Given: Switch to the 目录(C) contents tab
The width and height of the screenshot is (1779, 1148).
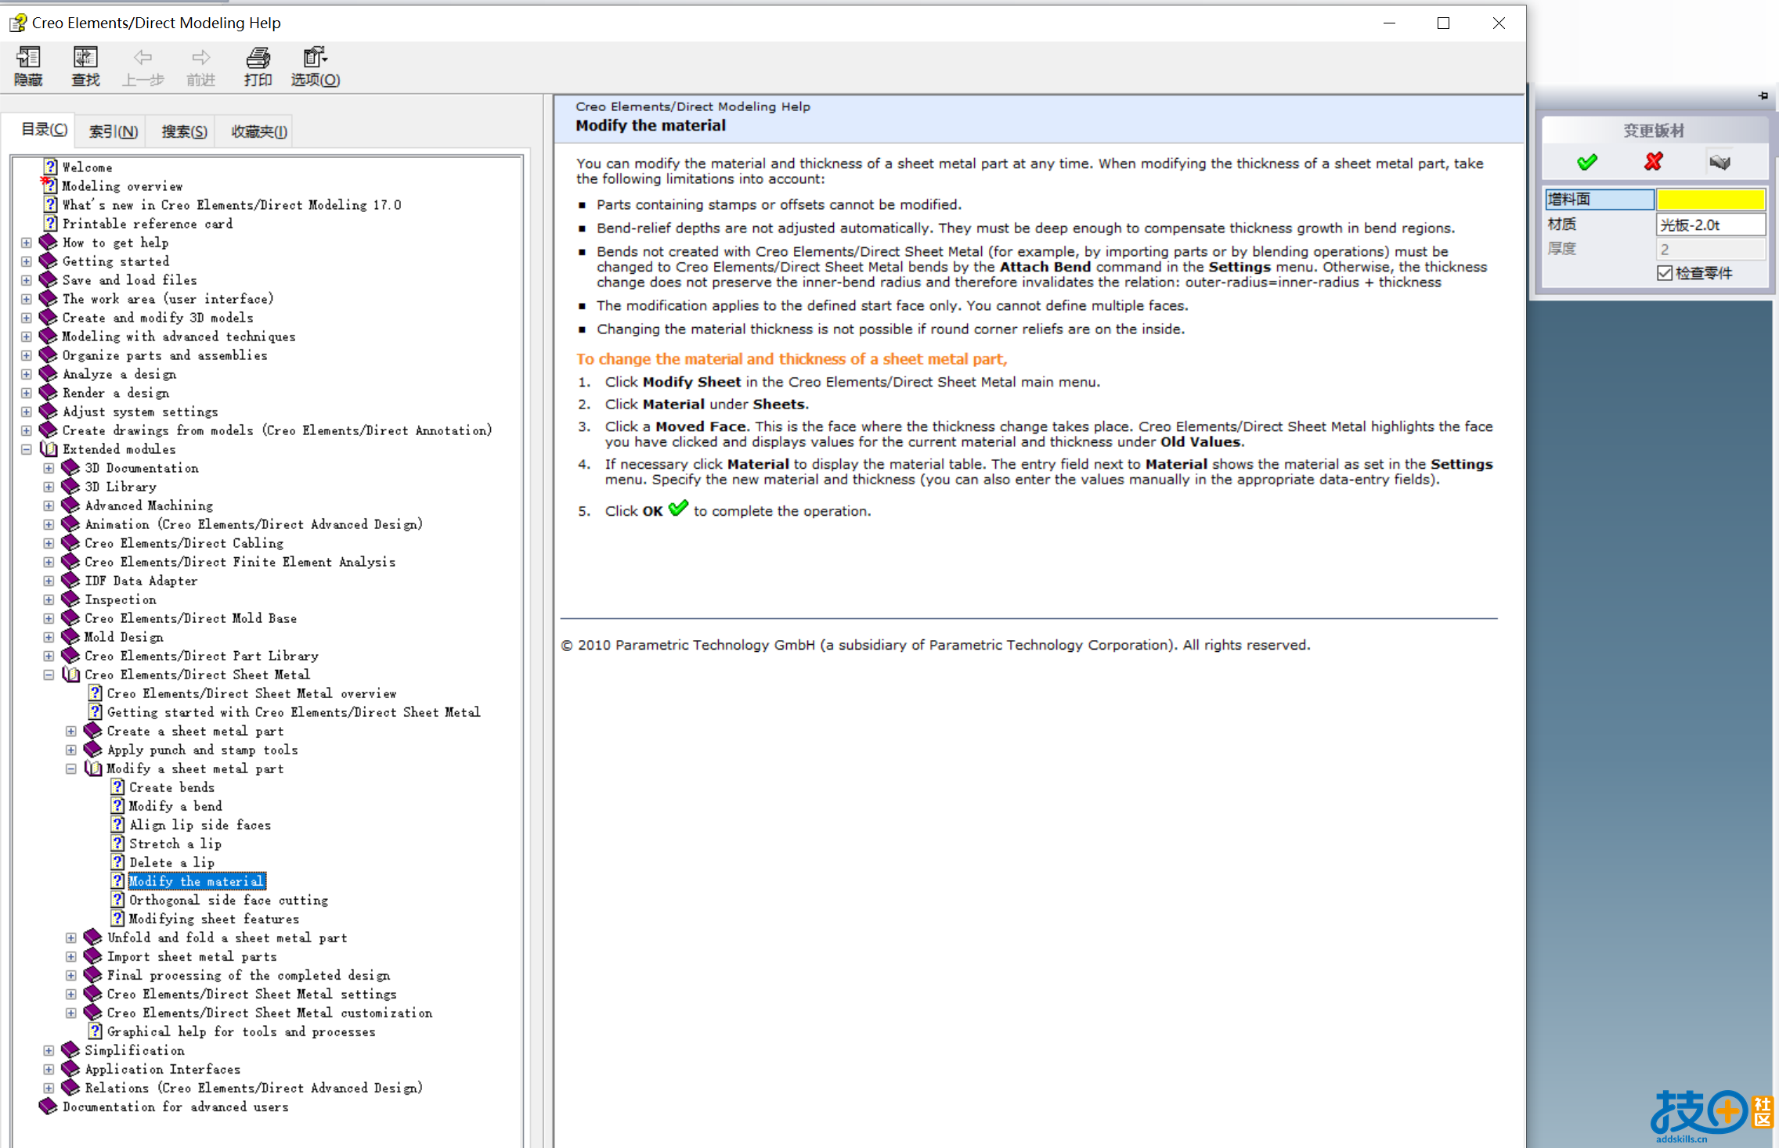Looking at the screenshot, I should [x=44, y=129].
